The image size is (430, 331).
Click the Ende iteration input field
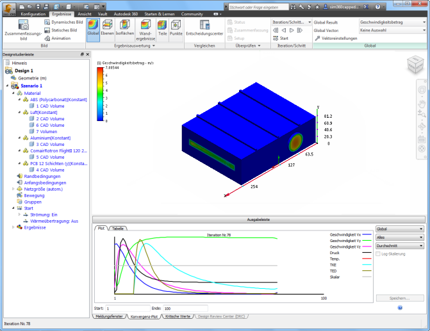[185, 308]
